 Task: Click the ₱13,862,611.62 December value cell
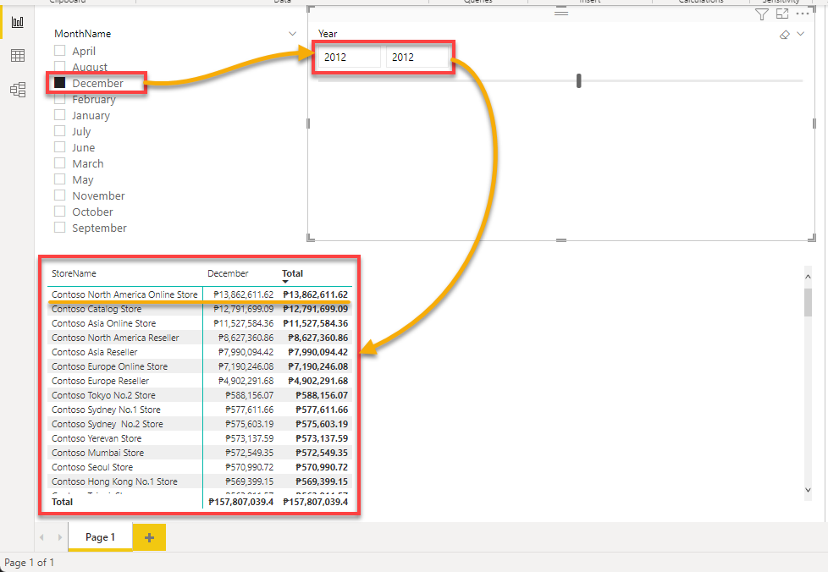244,294
